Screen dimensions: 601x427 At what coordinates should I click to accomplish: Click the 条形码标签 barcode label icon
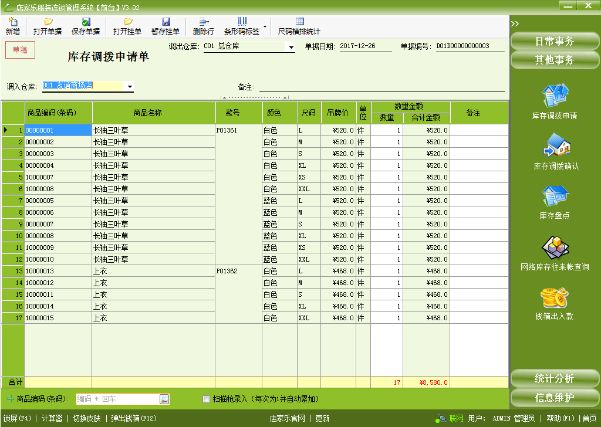tap(242, 26)
